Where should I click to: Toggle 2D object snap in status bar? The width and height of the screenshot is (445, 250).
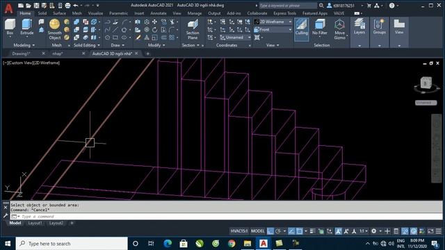299,231
